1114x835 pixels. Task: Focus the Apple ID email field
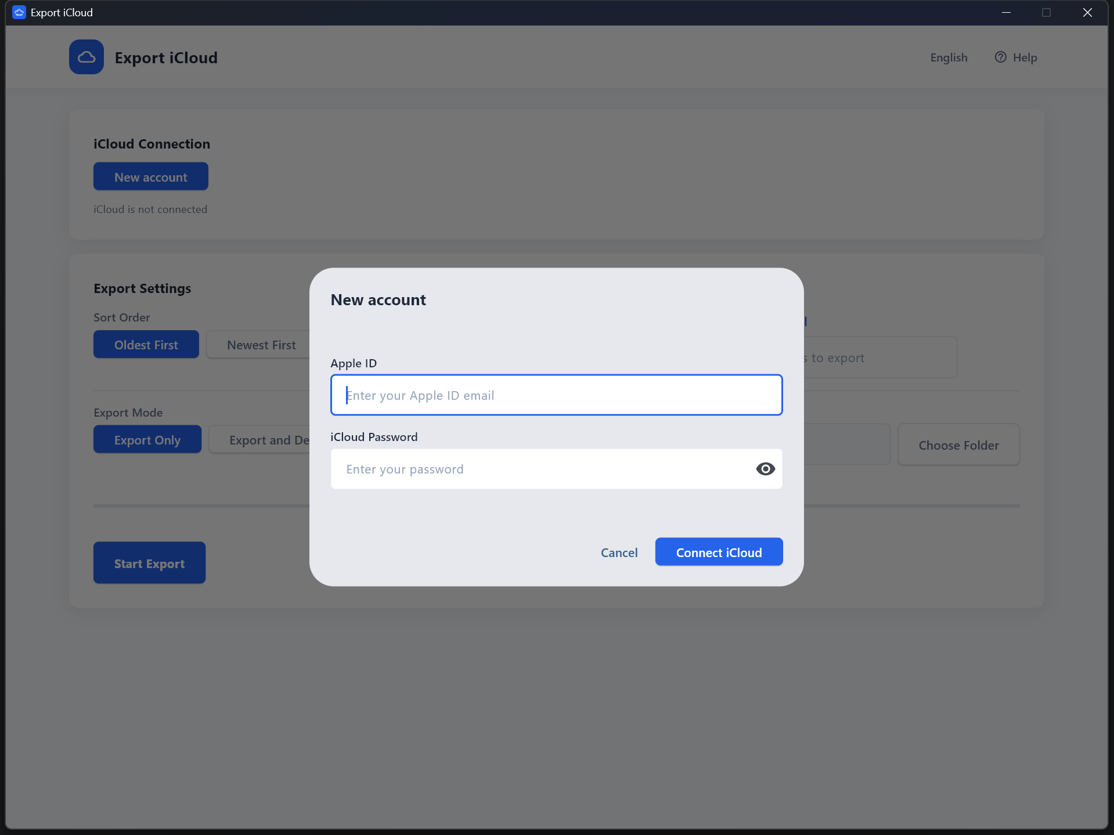click(x=556, y=395)
